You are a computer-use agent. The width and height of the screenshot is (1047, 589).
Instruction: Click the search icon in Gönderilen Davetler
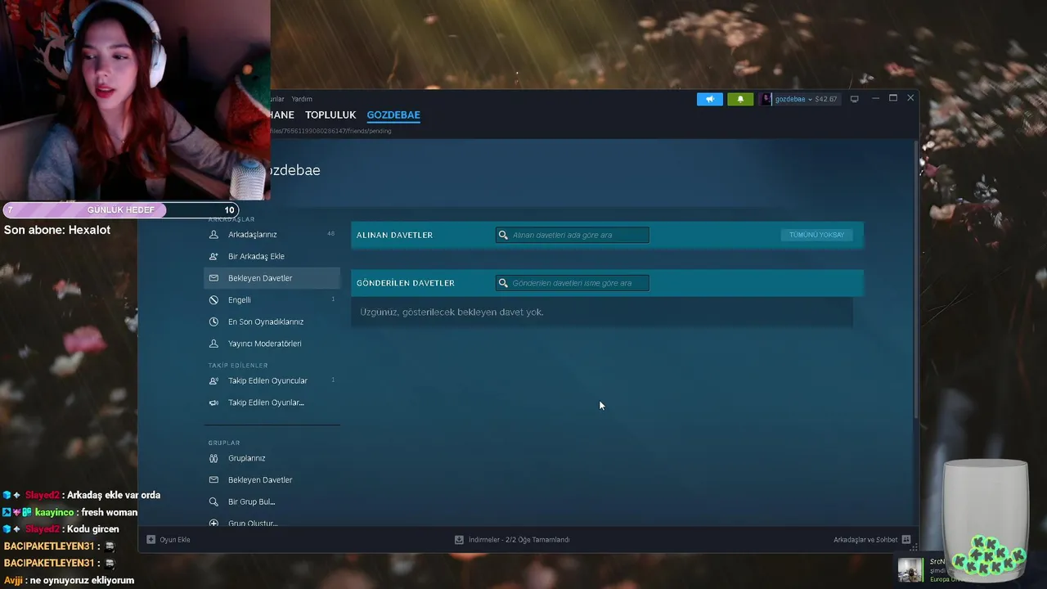[503, 283]
